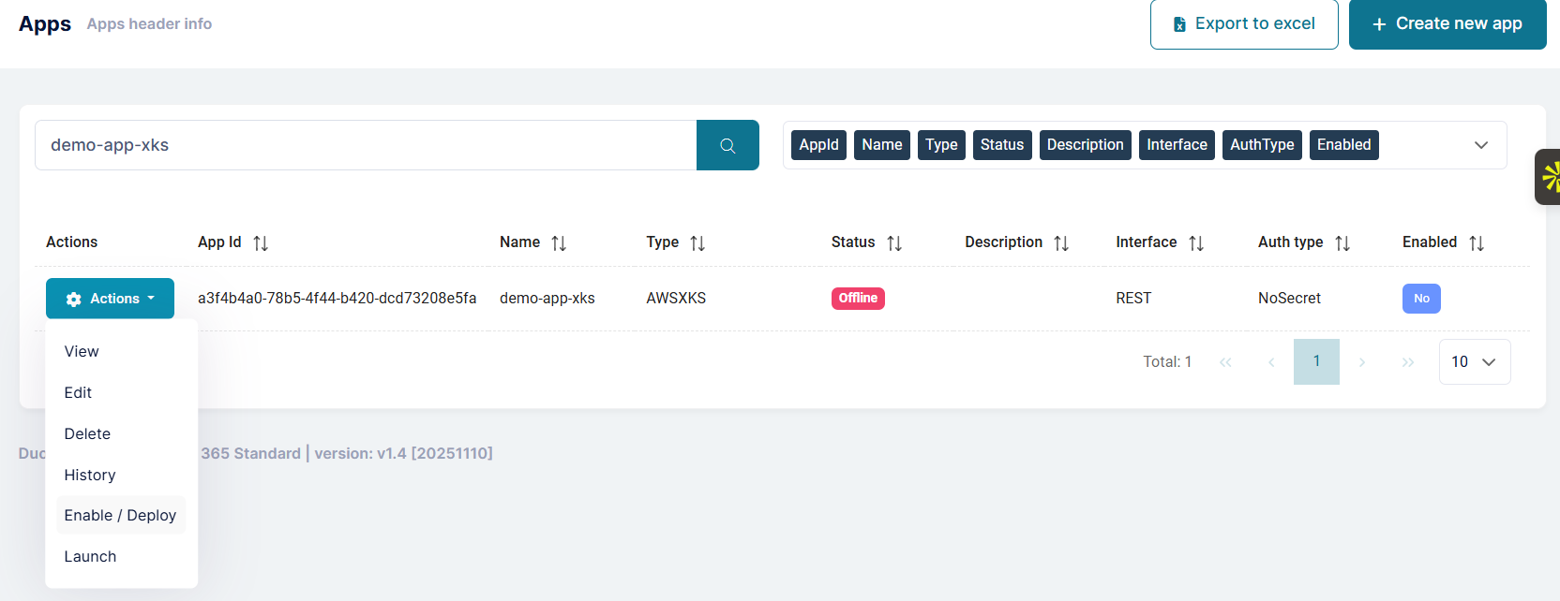Click the Total: 1 label
Image resolution: width=1560 pixels, height=601 pixels.
[1167, 362]
